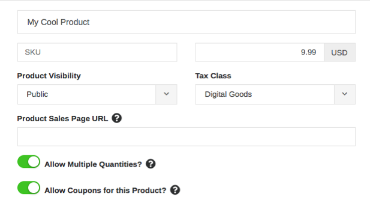
Task: Click the USD currency label addon
Action: click(x=339, y=52)
